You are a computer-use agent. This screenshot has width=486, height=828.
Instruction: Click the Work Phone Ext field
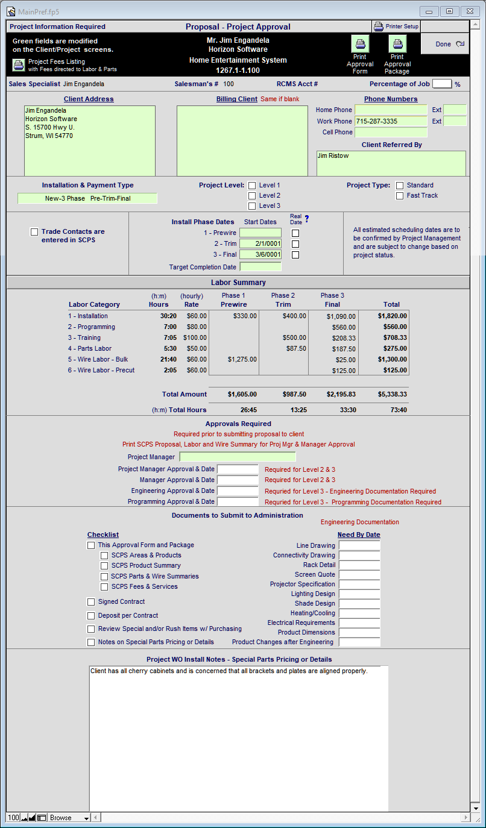tap(455, 121)
